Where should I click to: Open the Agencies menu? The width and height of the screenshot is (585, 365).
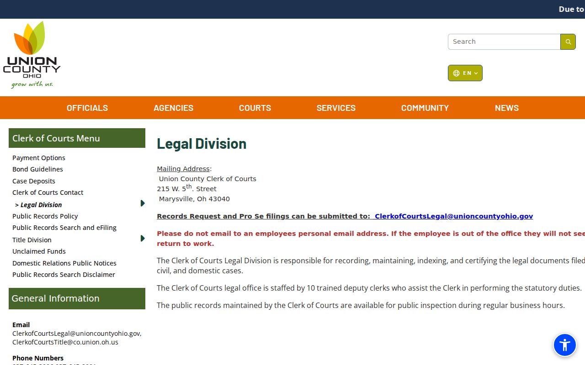[x=174, y=108]
